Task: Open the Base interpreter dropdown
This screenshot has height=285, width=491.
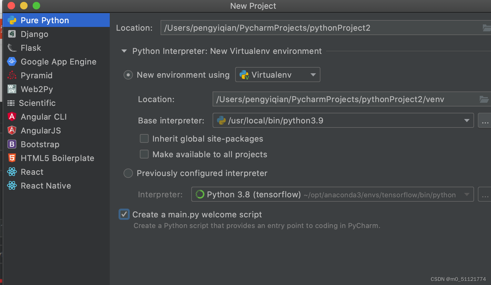Action: tap(467, 121)
